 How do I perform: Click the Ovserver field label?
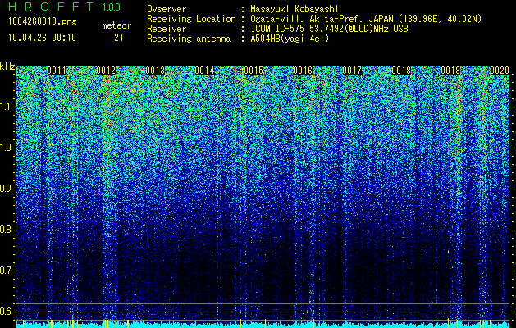coord(167,9)
